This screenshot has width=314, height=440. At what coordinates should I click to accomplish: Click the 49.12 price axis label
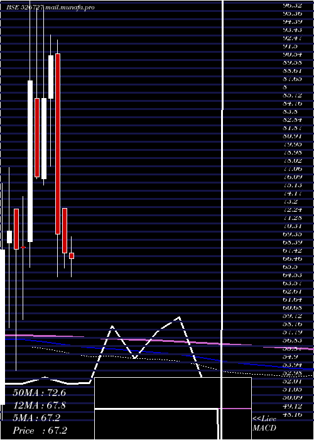[x=292, y=406]
